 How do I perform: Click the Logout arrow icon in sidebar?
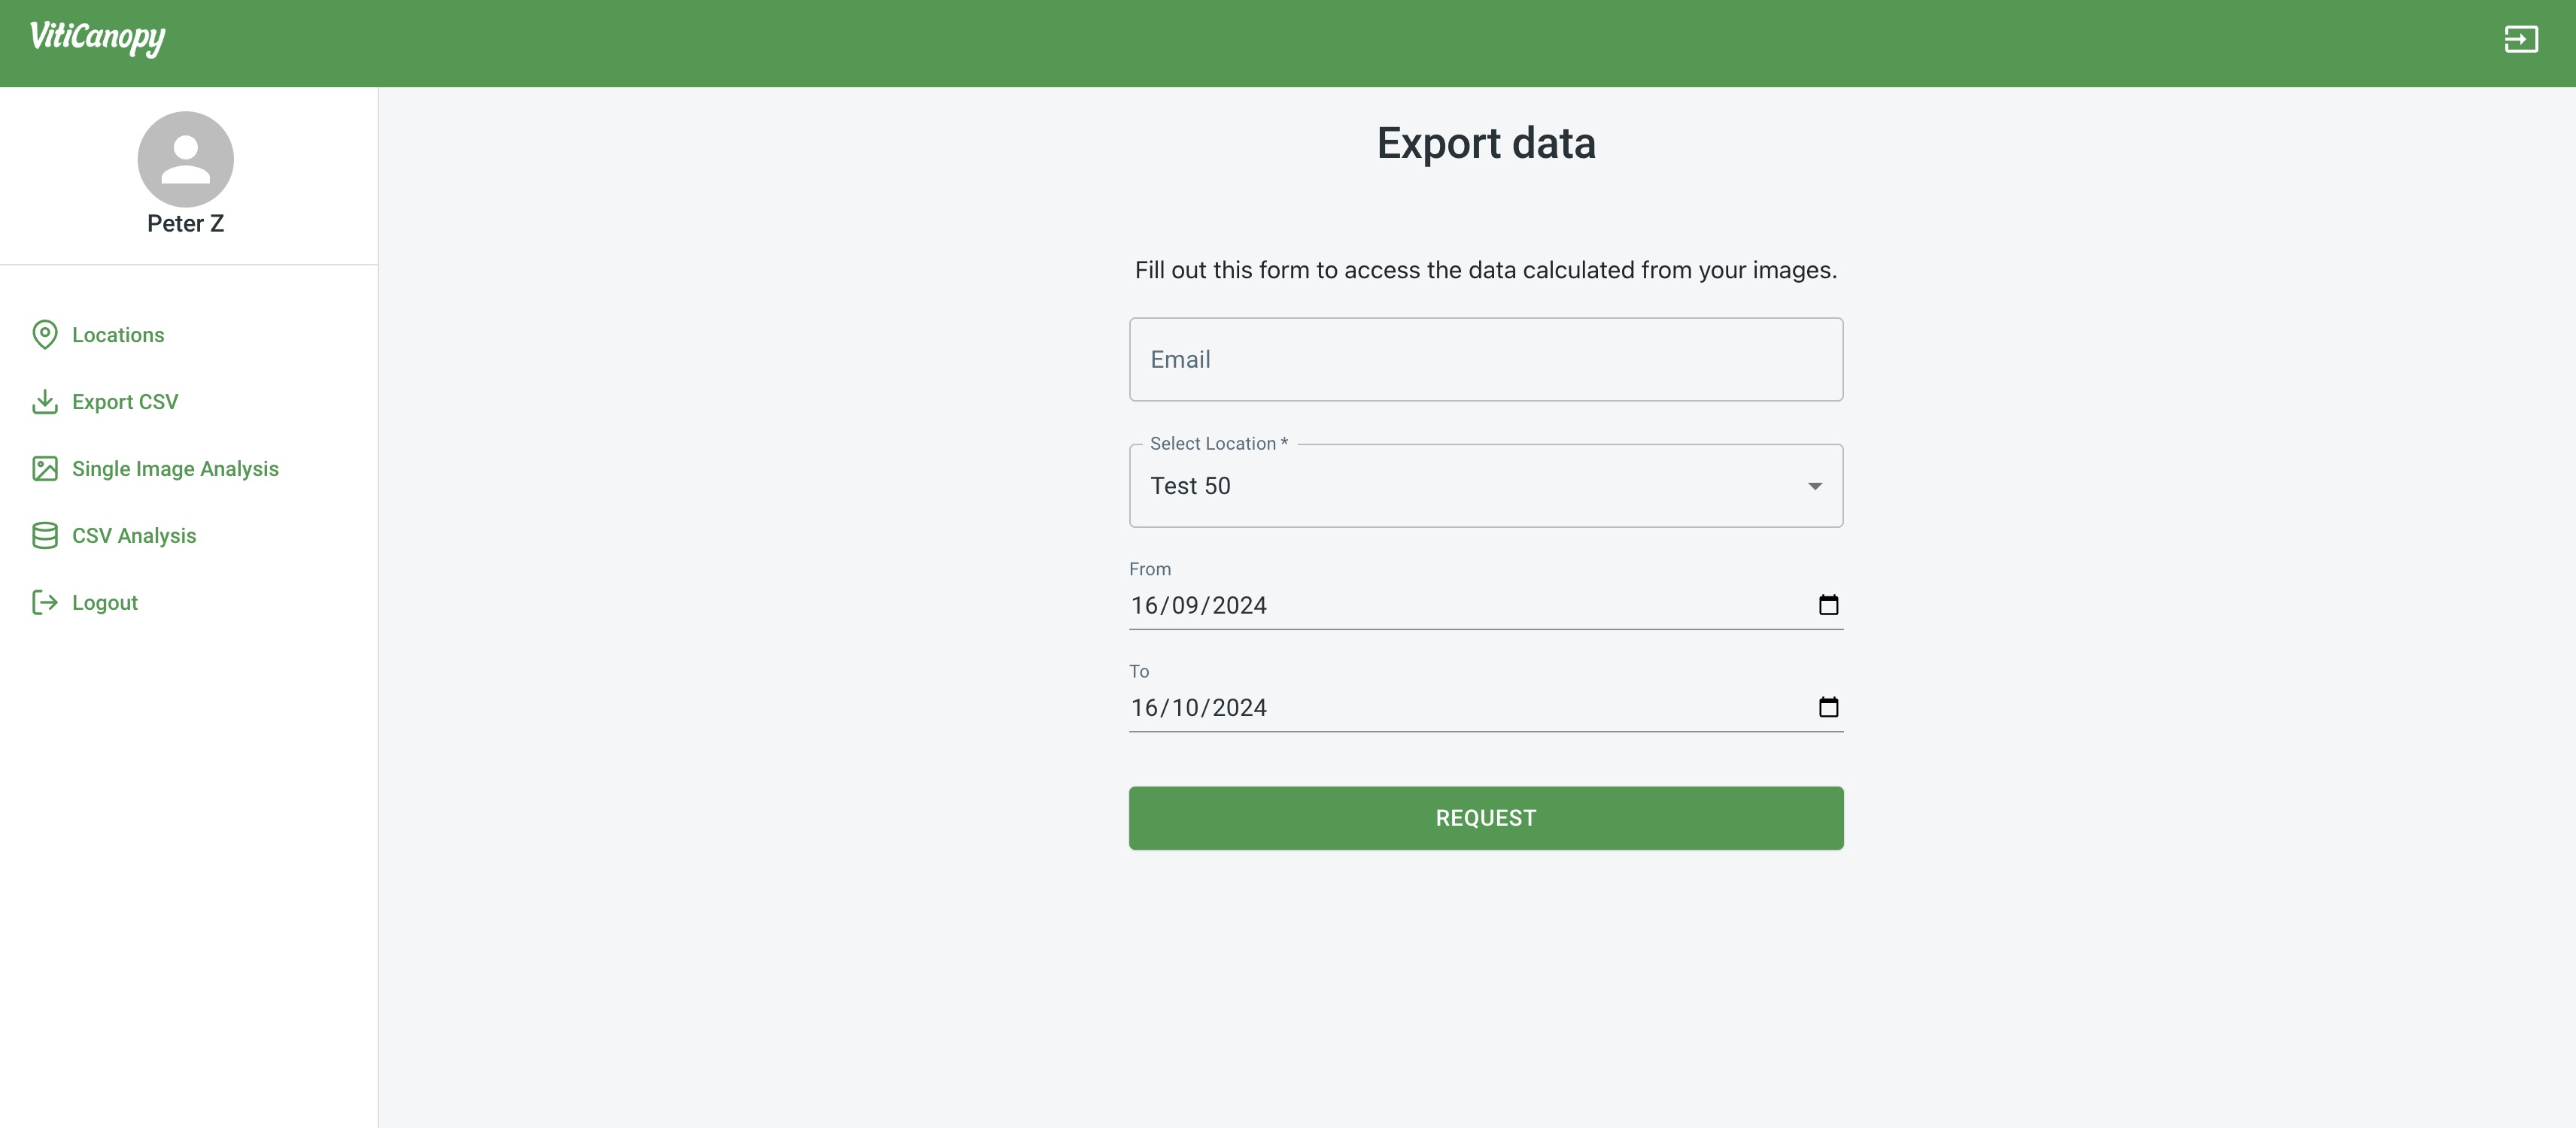[x=45, y=602]
